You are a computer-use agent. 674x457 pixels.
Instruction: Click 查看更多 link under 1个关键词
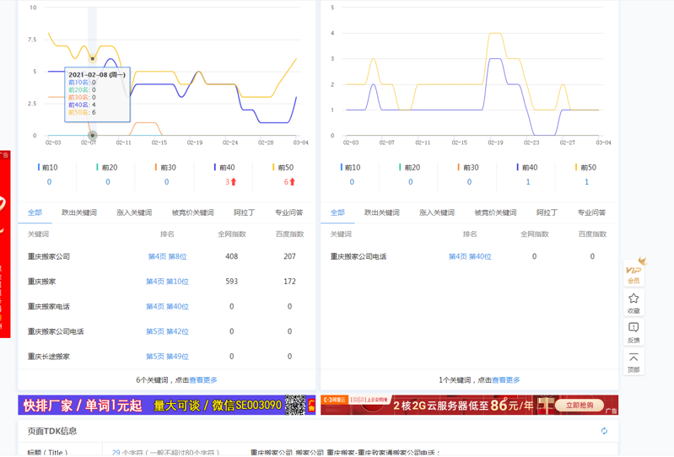(505, 380)
